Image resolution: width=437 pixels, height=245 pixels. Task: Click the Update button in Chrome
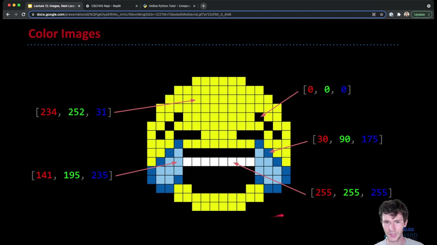click(421, 14)
